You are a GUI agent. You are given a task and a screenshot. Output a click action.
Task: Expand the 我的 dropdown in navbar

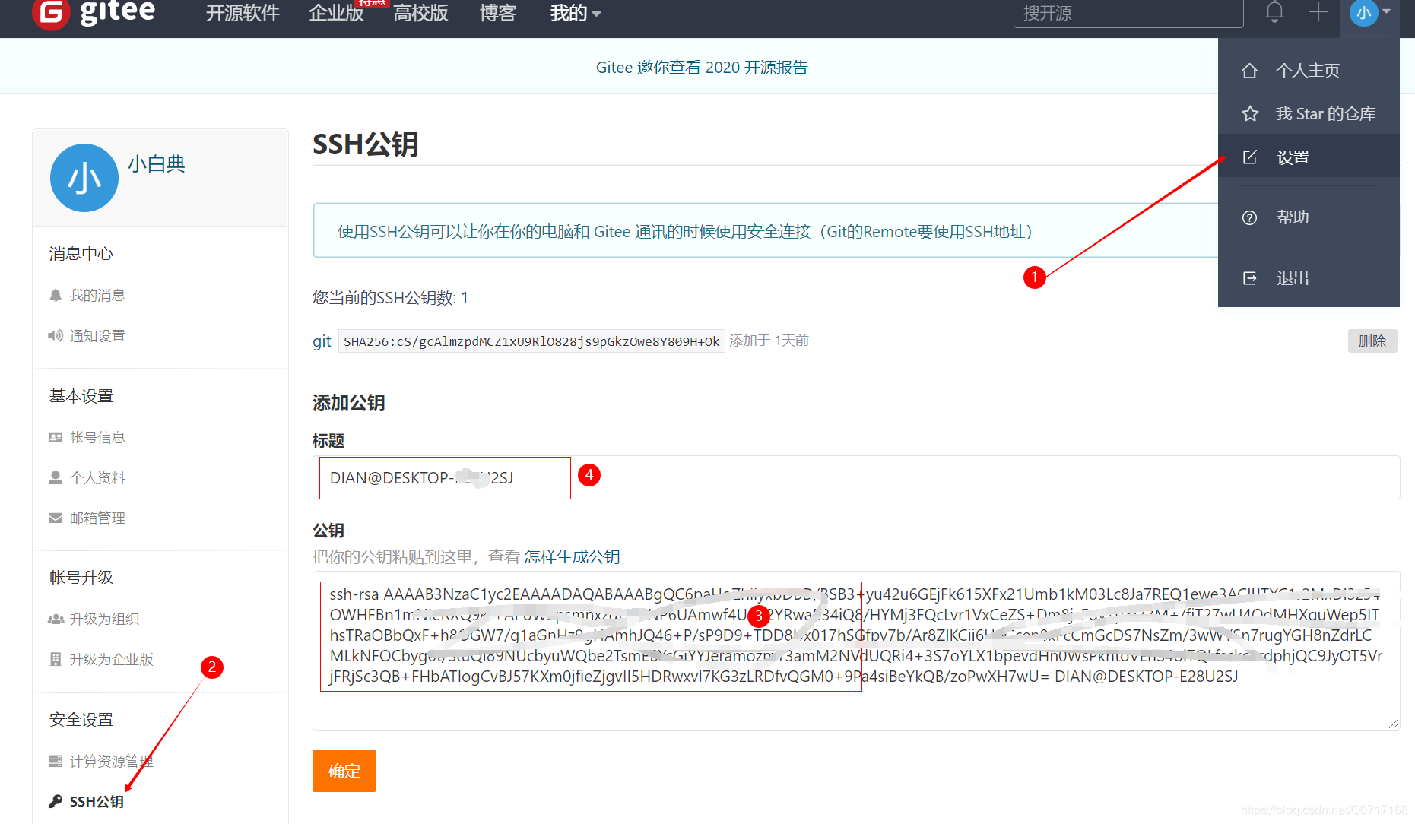point(576,14)
